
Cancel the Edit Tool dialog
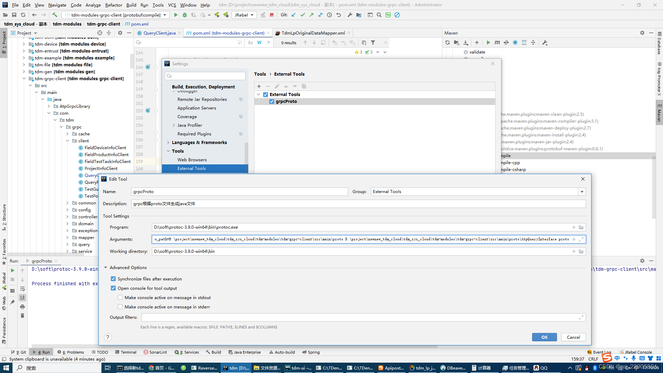coord(573,337)
